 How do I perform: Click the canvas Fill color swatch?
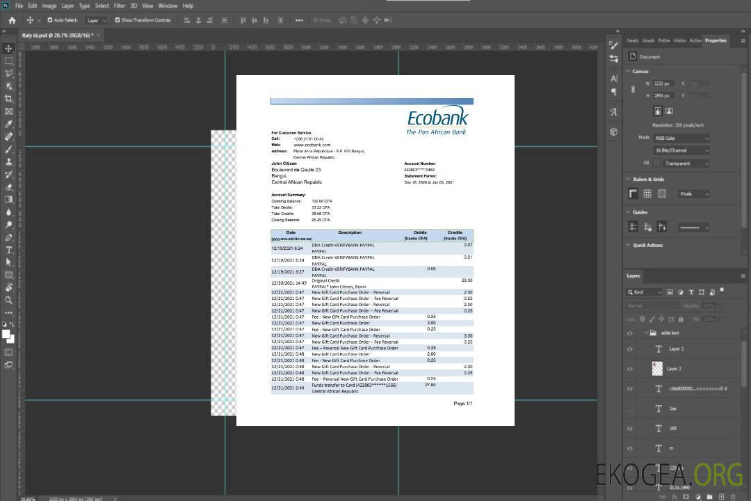(x=656, y=164)
